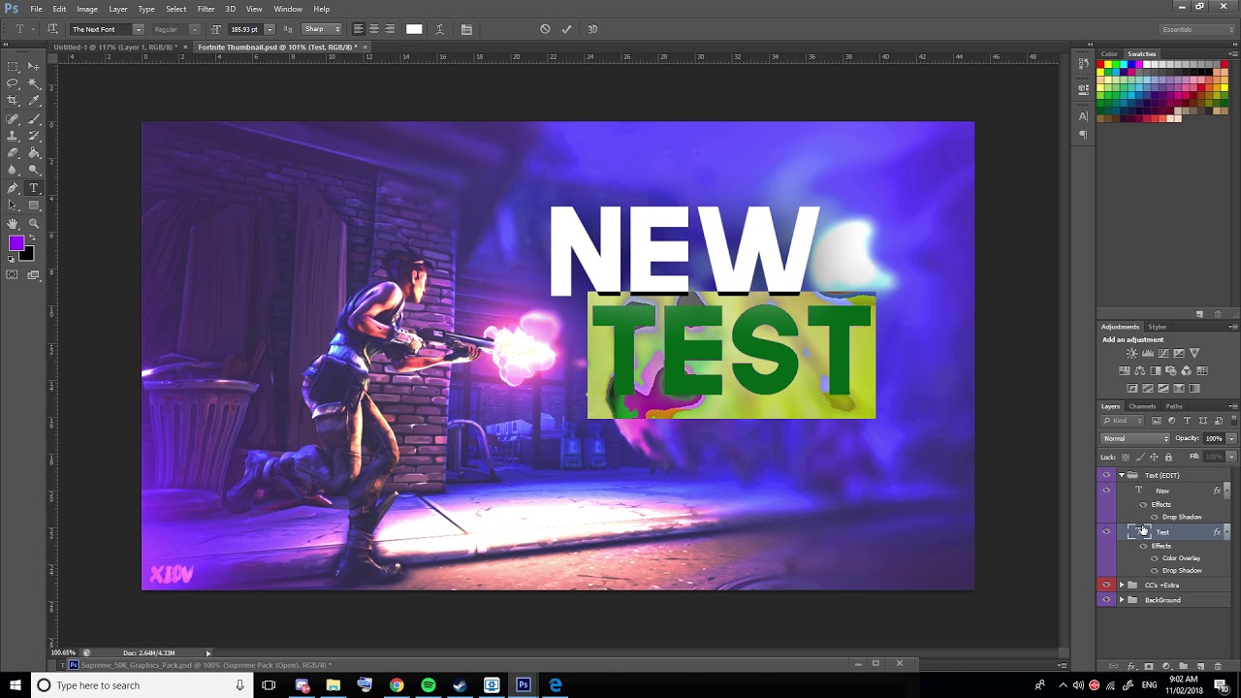The width and height of the screenshot is (1241, 698).
Task: Click the text color swatch in options bar
Action: coord(414,29)
